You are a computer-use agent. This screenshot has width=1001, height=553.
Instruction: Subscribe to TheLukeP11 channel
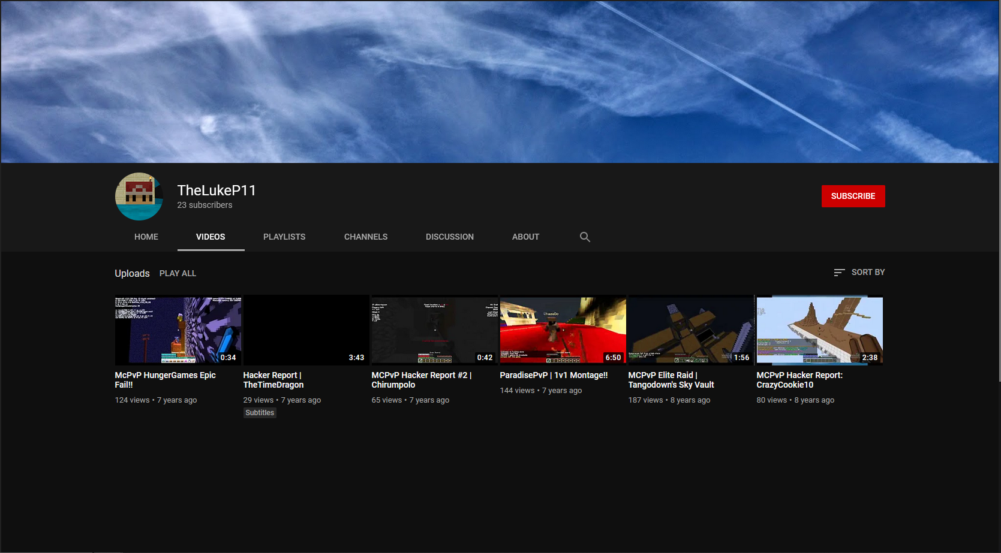[853, 196]
